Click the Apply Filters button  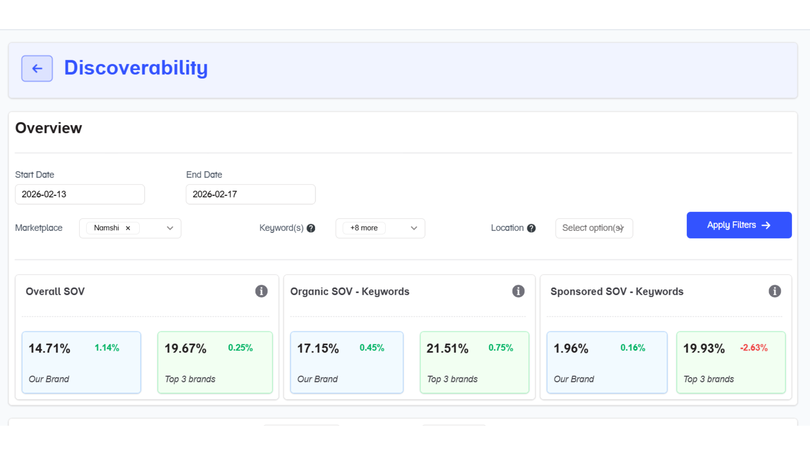(x=738, y=225)
